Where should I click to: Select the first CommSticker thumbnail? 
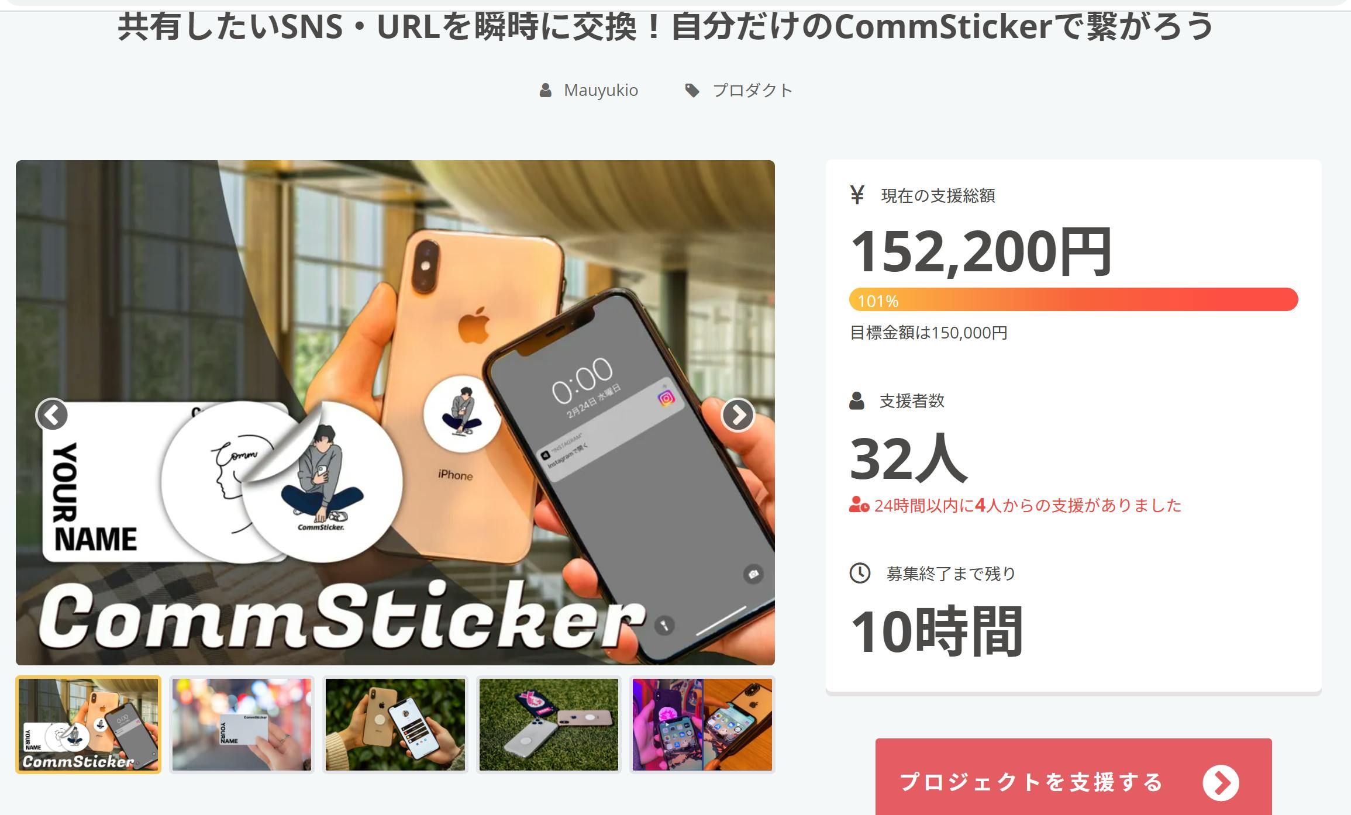(x=88, y=724)
